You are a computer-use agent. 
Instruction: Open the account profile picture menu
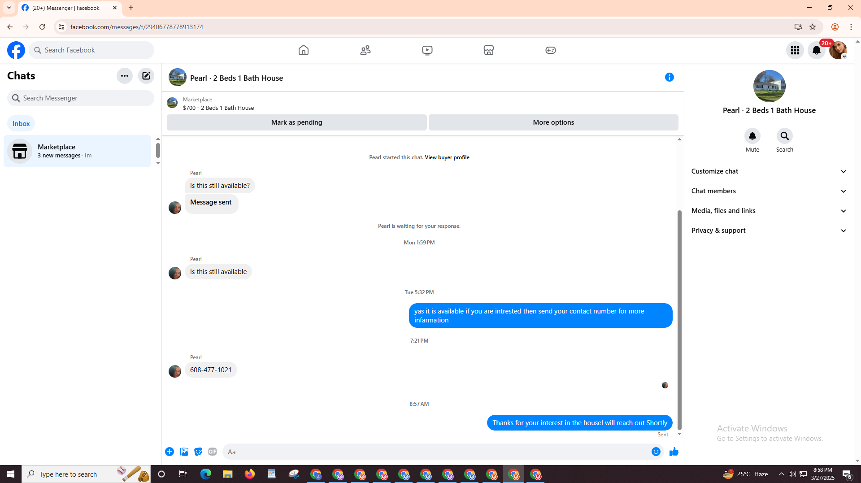838,50
